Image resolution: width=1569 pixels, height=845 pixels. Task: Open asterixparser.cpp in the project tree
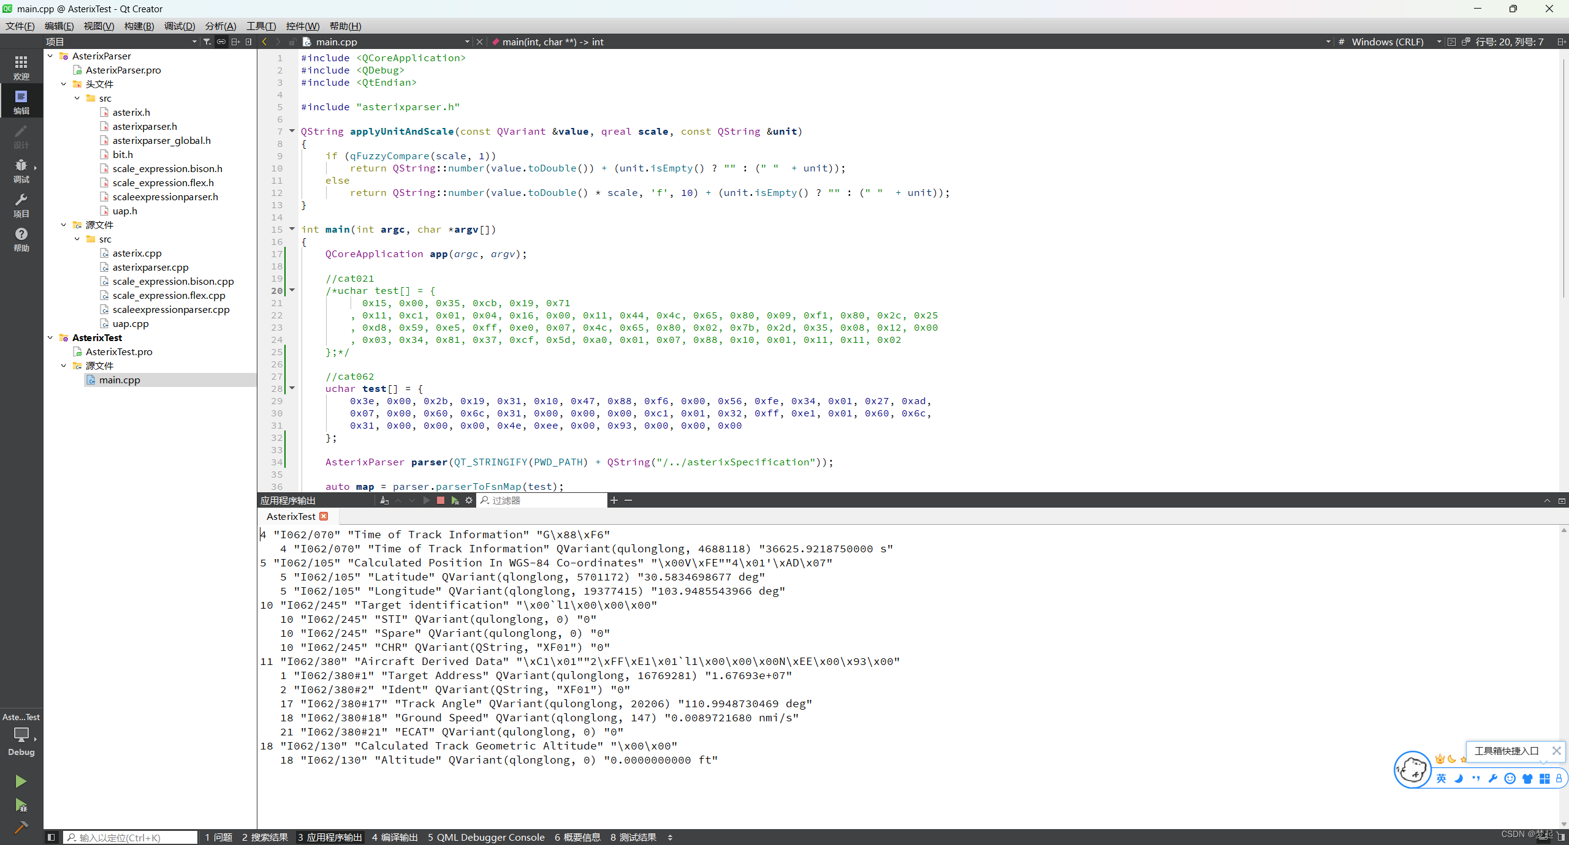point(150,267)
